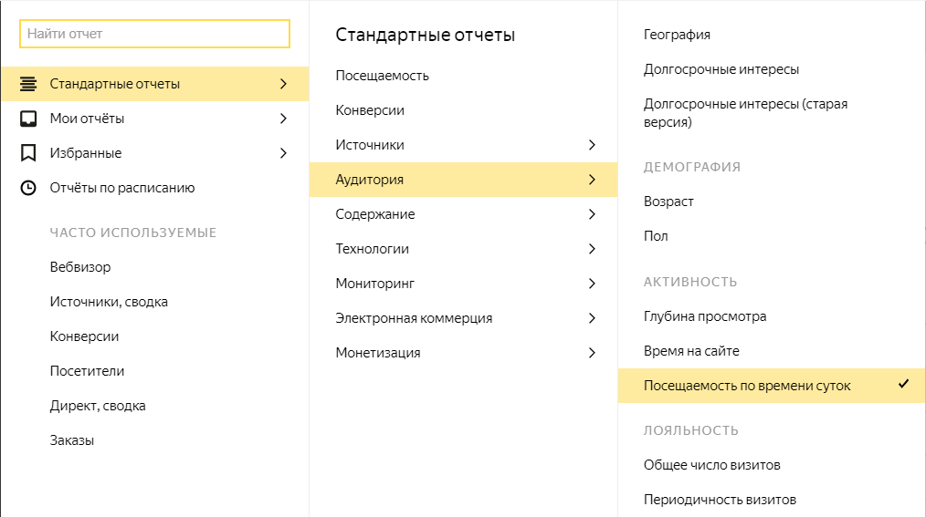Click chevron beside Мои отчёты
Viewport: 926px width, 517px height.
tap(283, 119)
